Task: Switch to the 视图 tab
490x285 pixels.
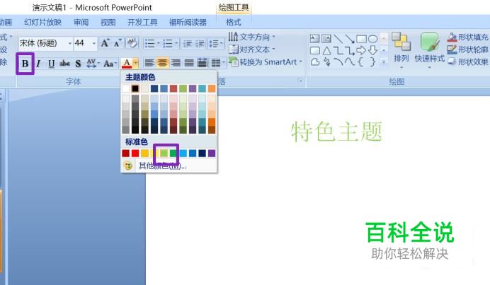Action: coord(108,23)
